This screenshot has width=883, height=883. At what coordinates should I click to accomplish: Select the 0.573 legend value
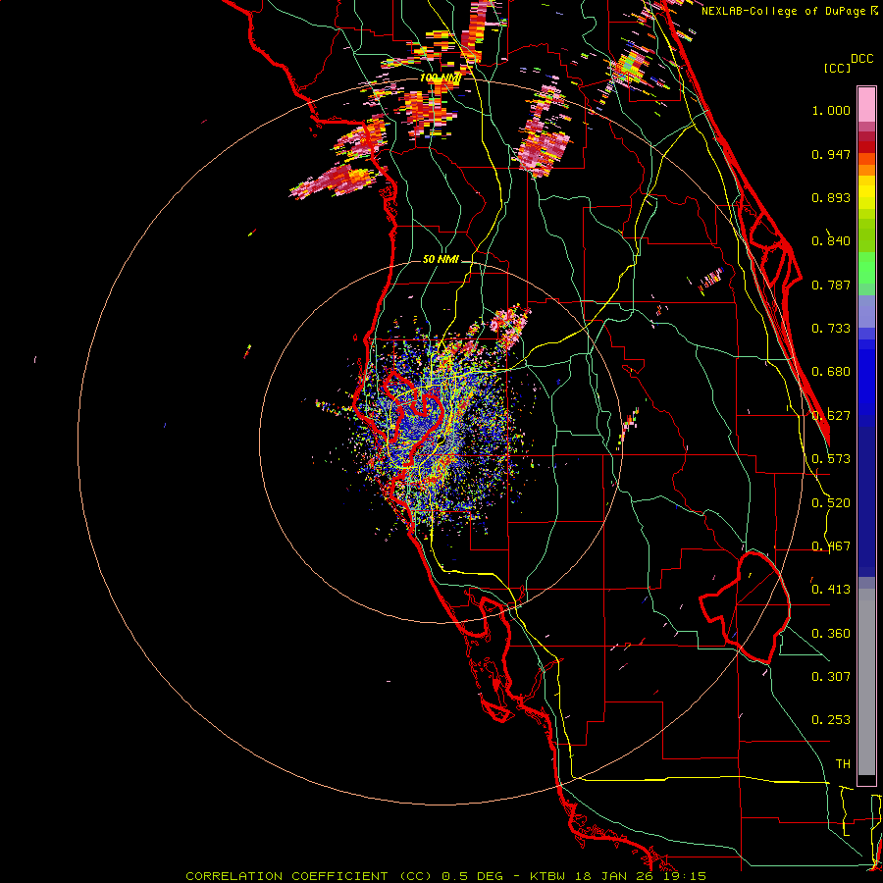(831, 459)
